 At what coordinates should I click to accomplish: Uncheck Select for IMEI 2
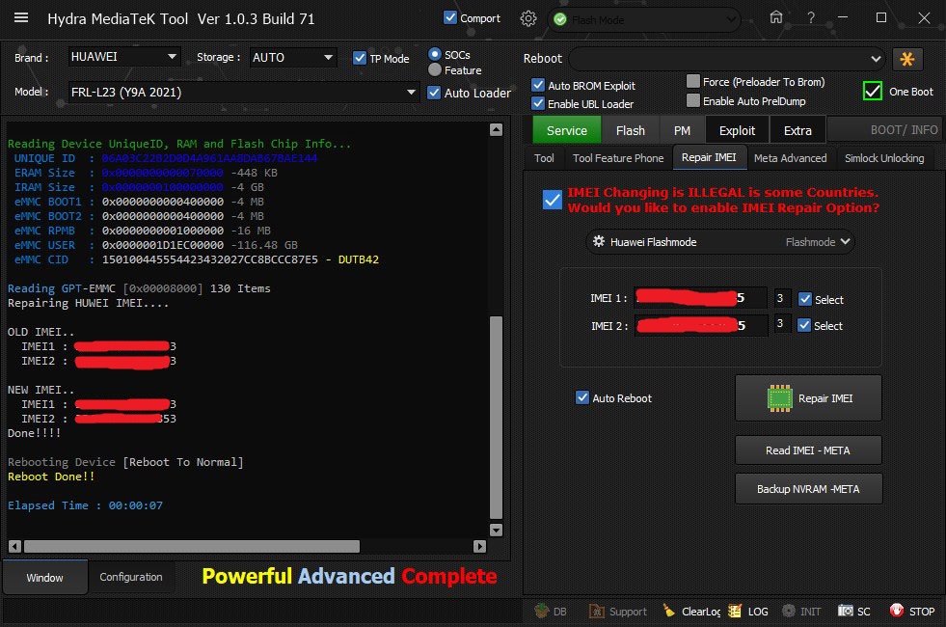[804, 325]
